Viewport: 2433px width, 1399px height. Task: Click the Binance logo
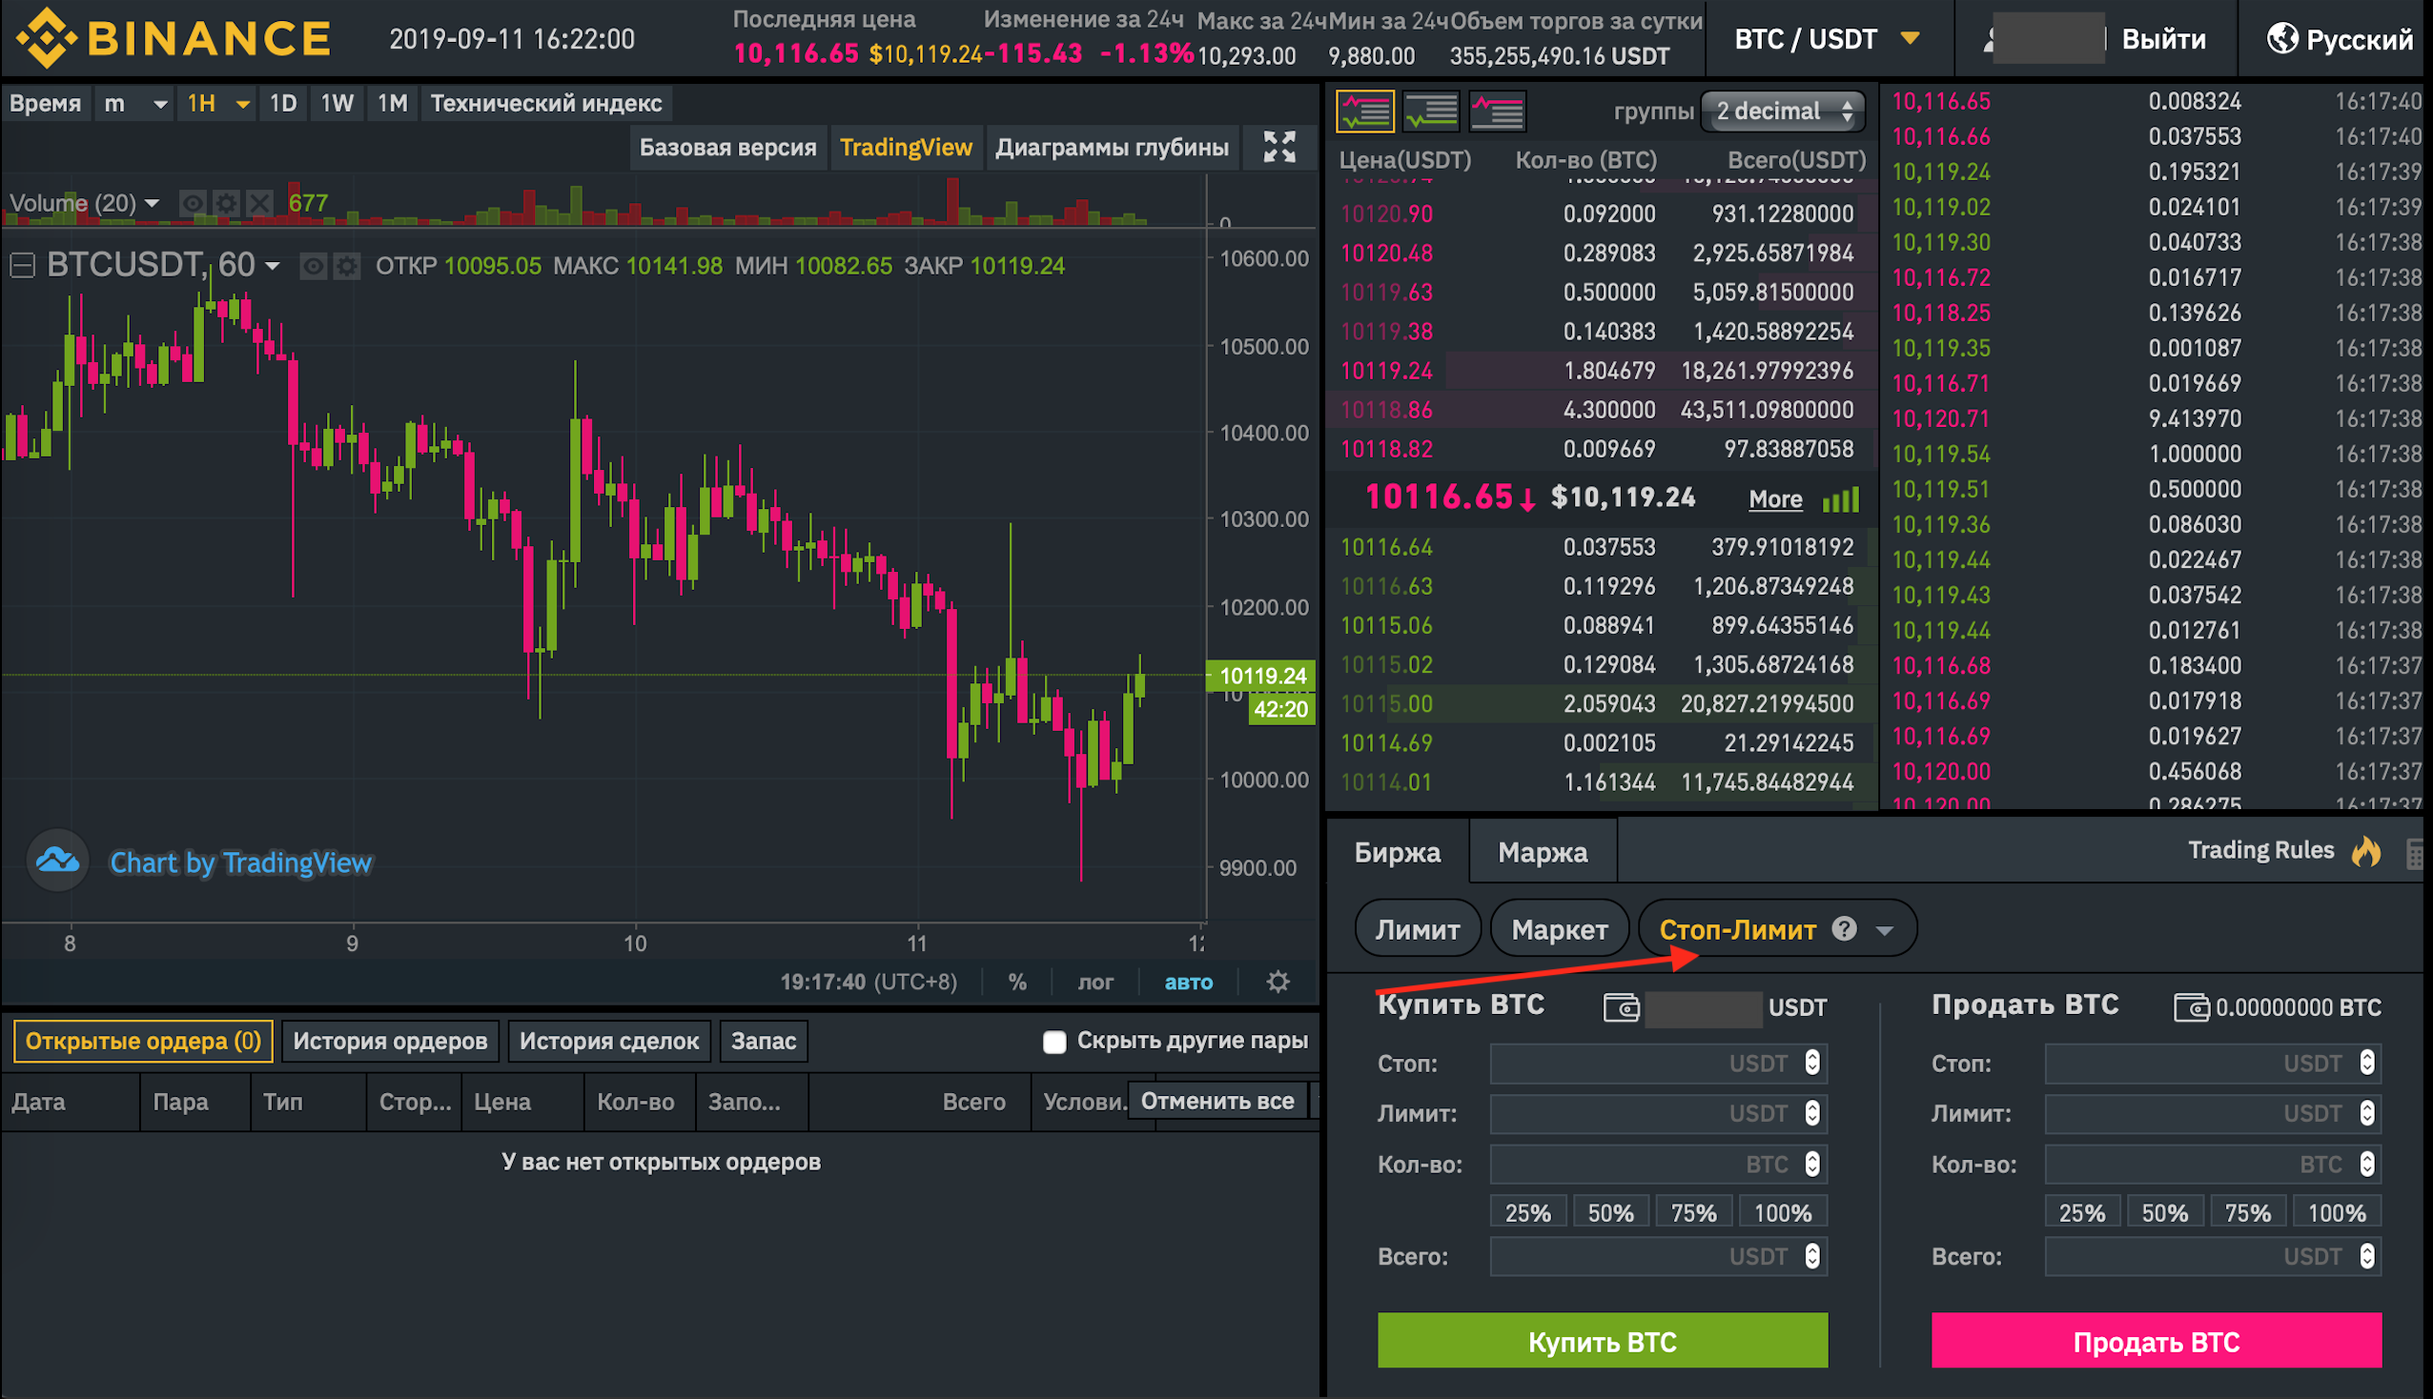173,38
